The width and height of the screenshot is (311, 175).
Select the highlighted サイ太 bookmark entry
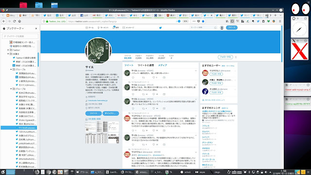tap(18, 128)
